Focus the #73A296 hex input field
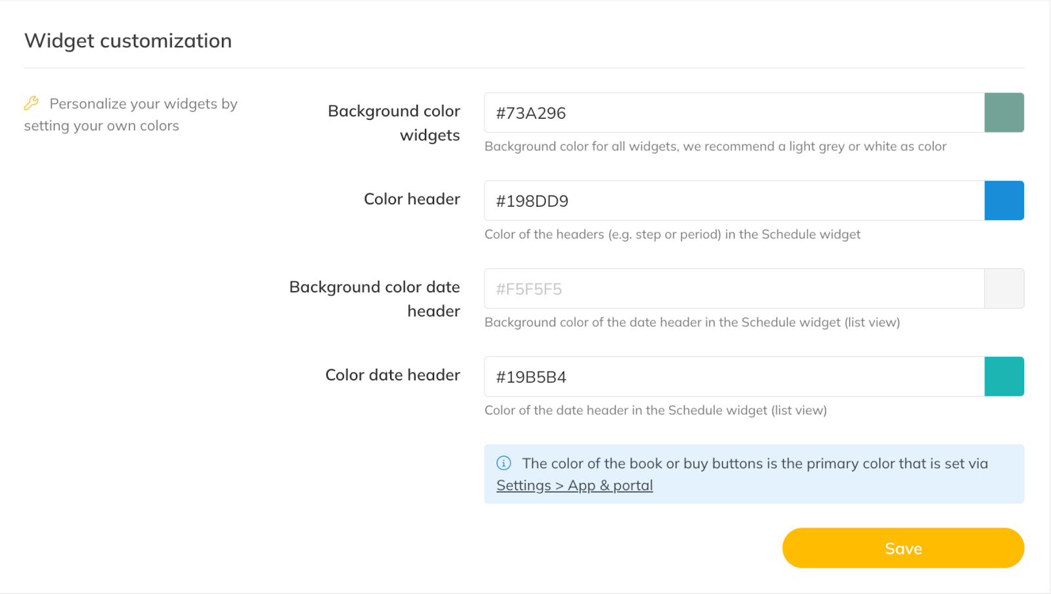This screenshot has width=1051, height=594. [x=733, y=113]
